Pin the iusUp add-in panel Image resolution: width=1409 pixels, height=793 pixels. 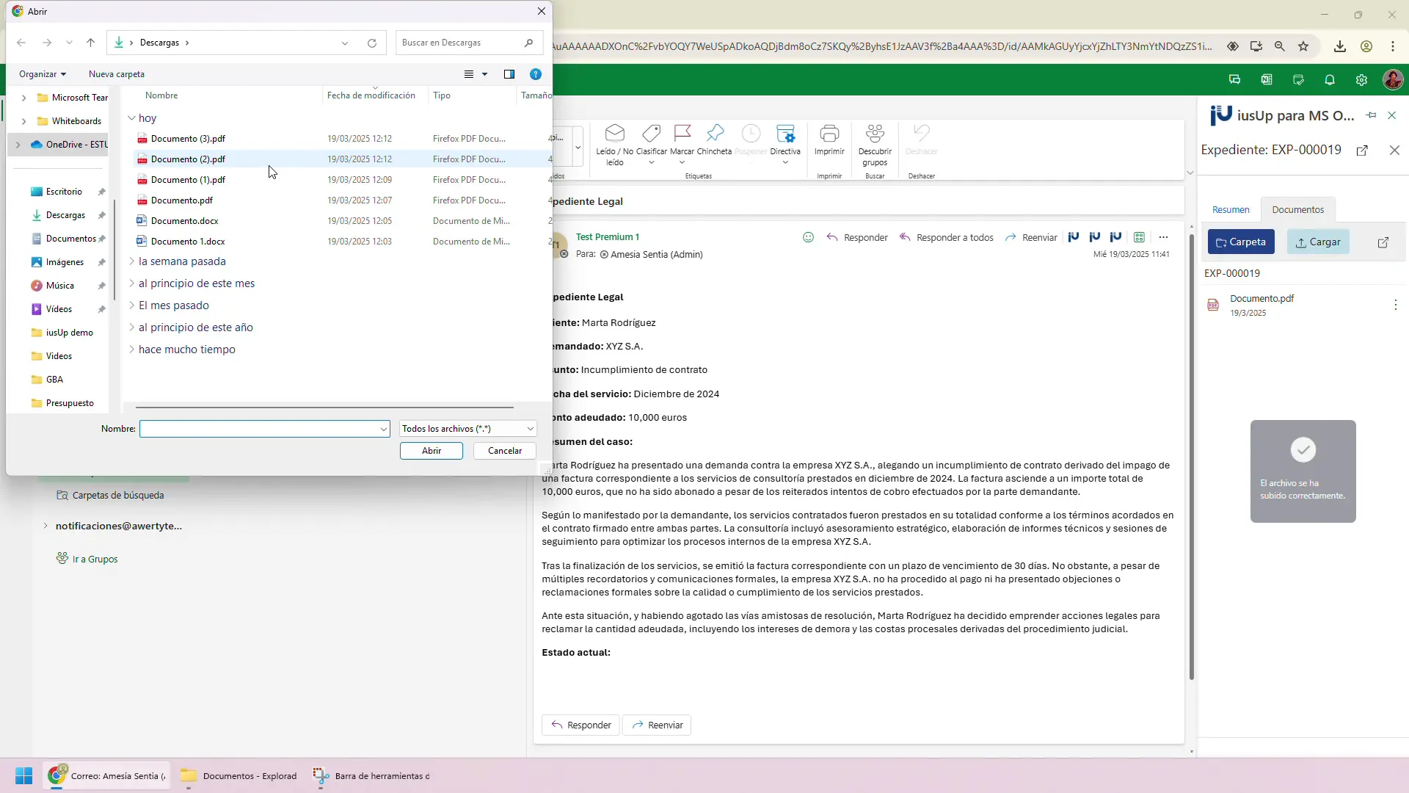click(x=1371, y=115)
